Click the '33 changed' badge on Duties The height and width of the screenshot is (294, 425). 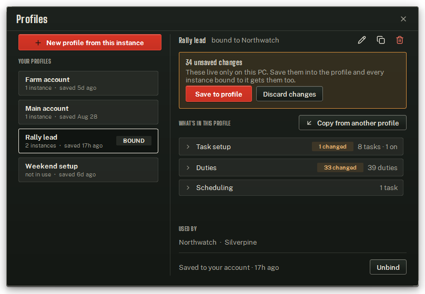[340, 167]
